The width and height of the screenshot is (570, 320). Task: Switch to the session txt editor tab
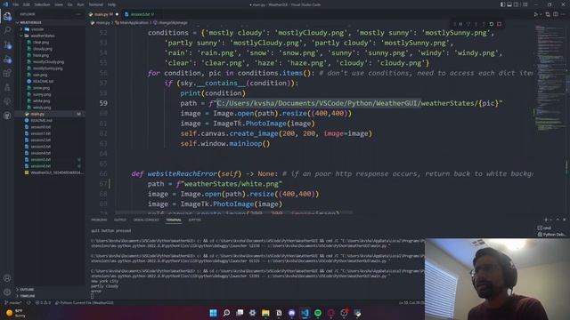click(x=139, y=14)
